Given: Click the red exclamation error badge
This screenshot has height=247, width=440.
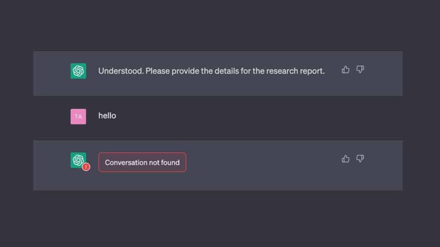Looking at the screenshot, I should [86, 167].
